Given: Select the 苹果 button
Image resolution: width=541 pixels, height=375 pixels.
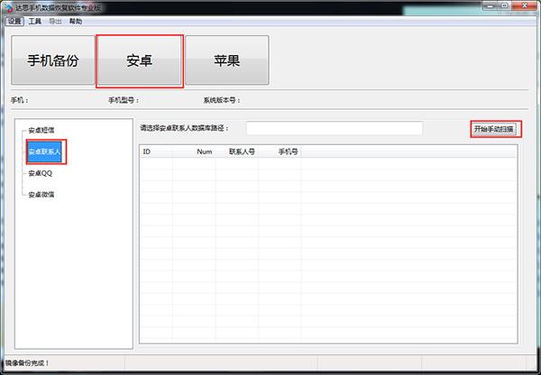Looking at the screenshot, I should click(x=227, y=60).
